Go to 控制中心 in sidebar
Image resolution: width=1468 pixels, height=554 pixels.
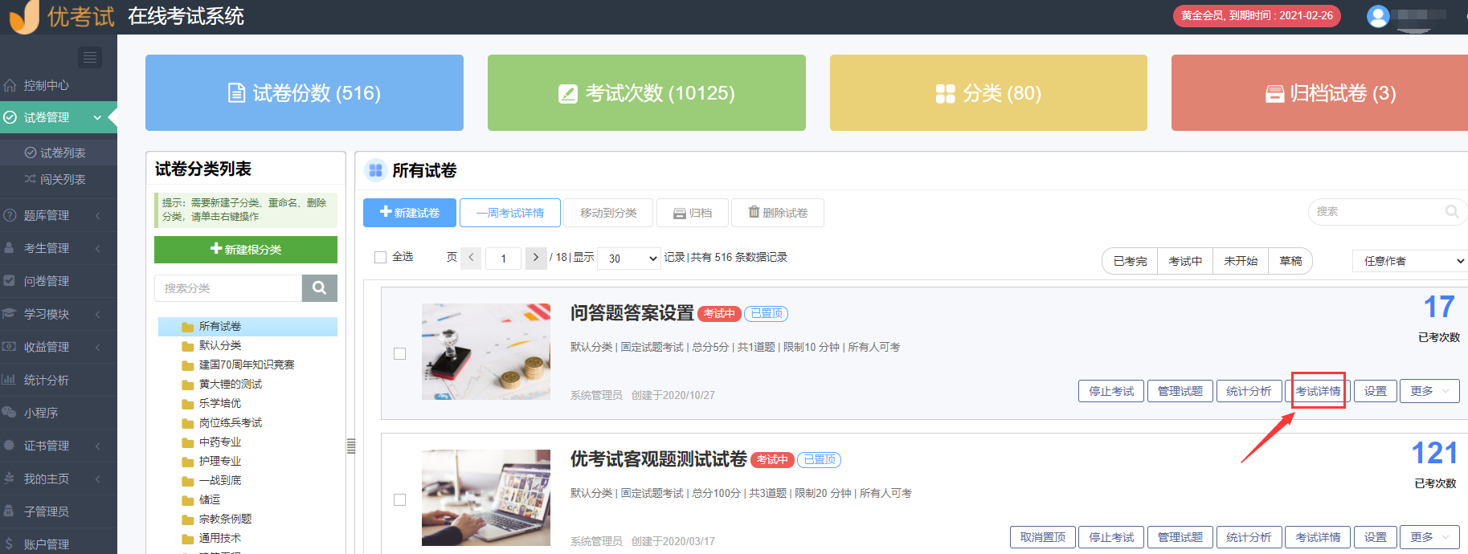(59, 85)
